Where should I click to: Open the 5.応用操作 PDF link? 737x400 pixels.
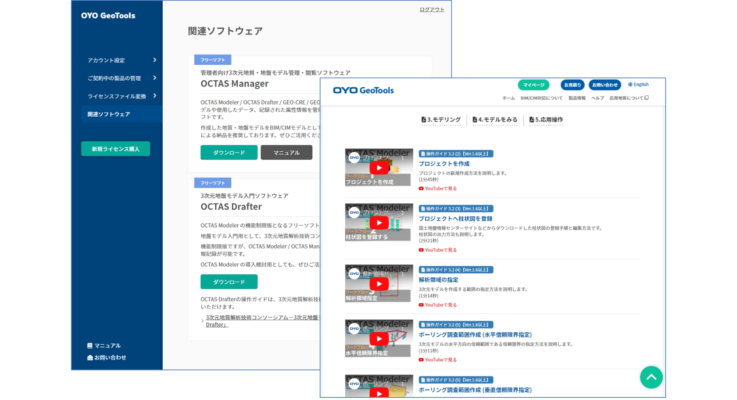[x=546, y=120]
